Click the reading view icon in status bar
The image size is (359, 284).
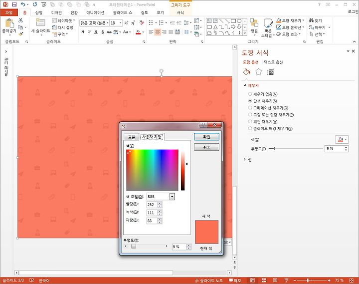tap(275, 280)
